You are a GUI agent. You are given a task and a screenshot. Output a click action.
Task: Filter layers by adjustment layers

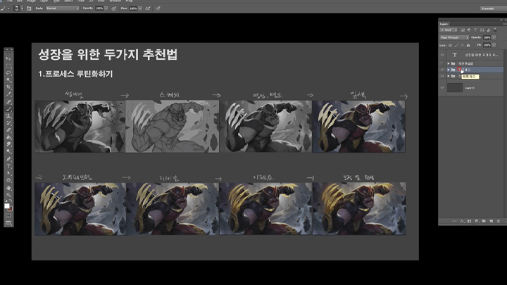(x=469, y=30)
